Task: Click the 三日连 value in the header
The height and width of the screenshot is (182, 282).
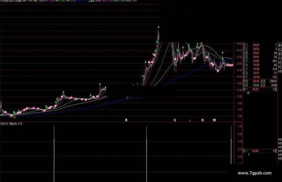Action: click(x=98, y=1)
